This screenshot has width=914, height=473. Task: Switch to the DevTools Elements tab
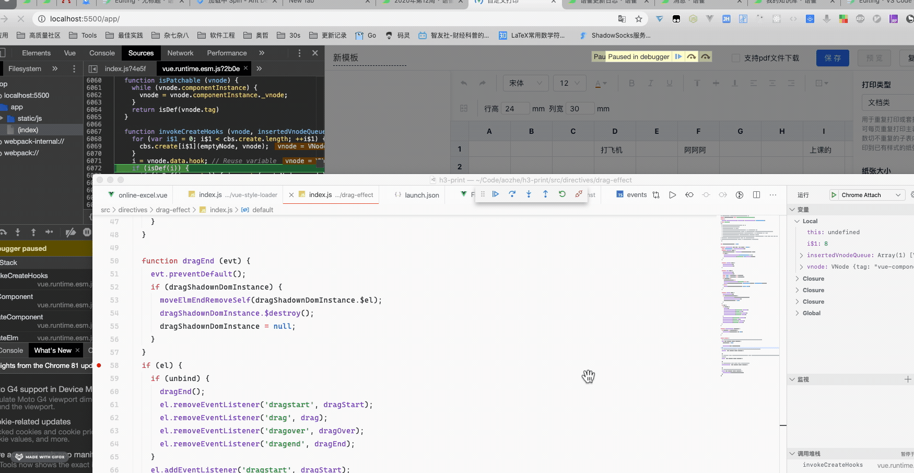36,53
